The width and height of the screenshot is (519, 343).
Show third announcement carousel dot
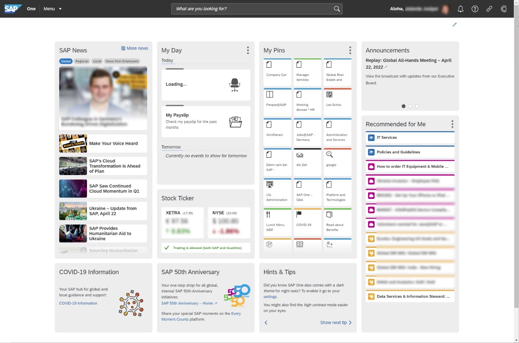coord(417,106)
